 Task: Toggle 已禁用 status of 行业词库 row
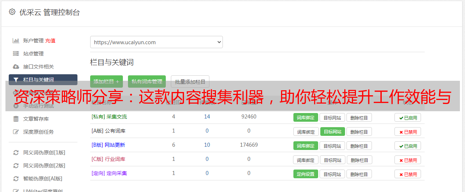[x=408, y=160]
